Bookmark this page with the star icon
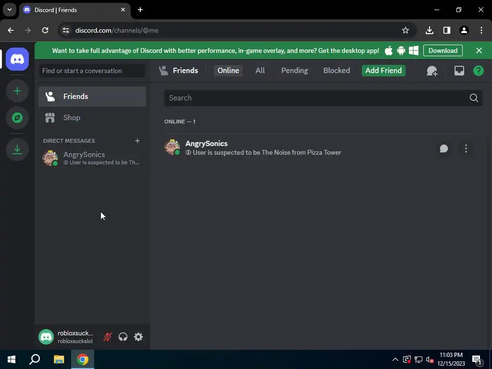This screenshot has width=492, height=369. pos(406,30)
